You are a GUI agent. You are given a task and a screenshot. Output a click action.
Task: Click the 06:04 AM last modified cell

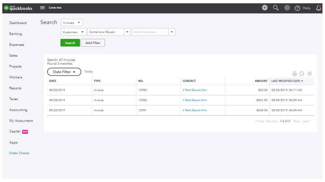click(291, 110)
